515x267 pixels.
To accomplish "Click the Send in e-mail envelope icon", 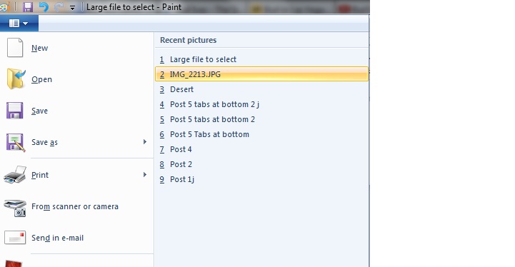I will pyautogui.click(x=15, y=238).
